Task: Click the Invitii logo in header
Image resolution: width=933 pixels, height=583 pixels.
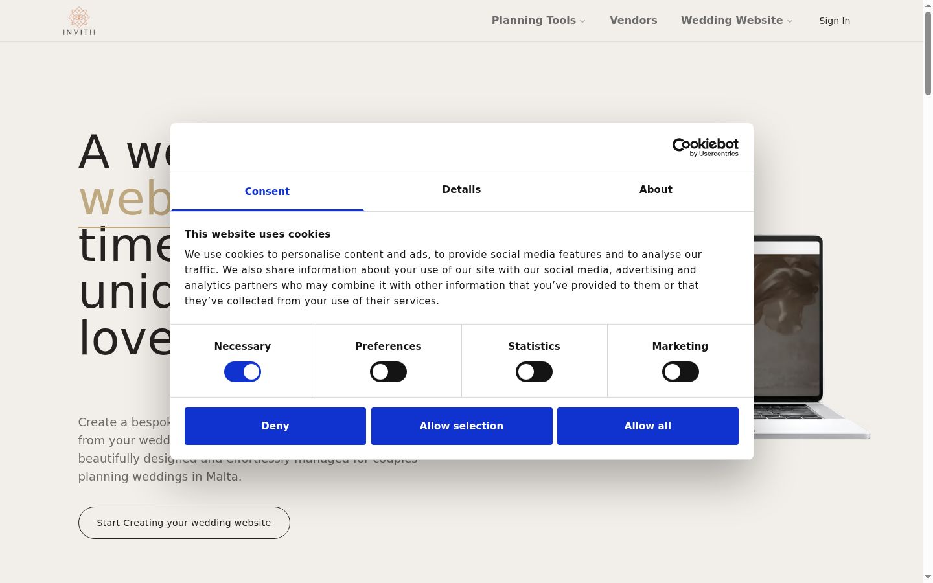Action: (x=79, y=21)
